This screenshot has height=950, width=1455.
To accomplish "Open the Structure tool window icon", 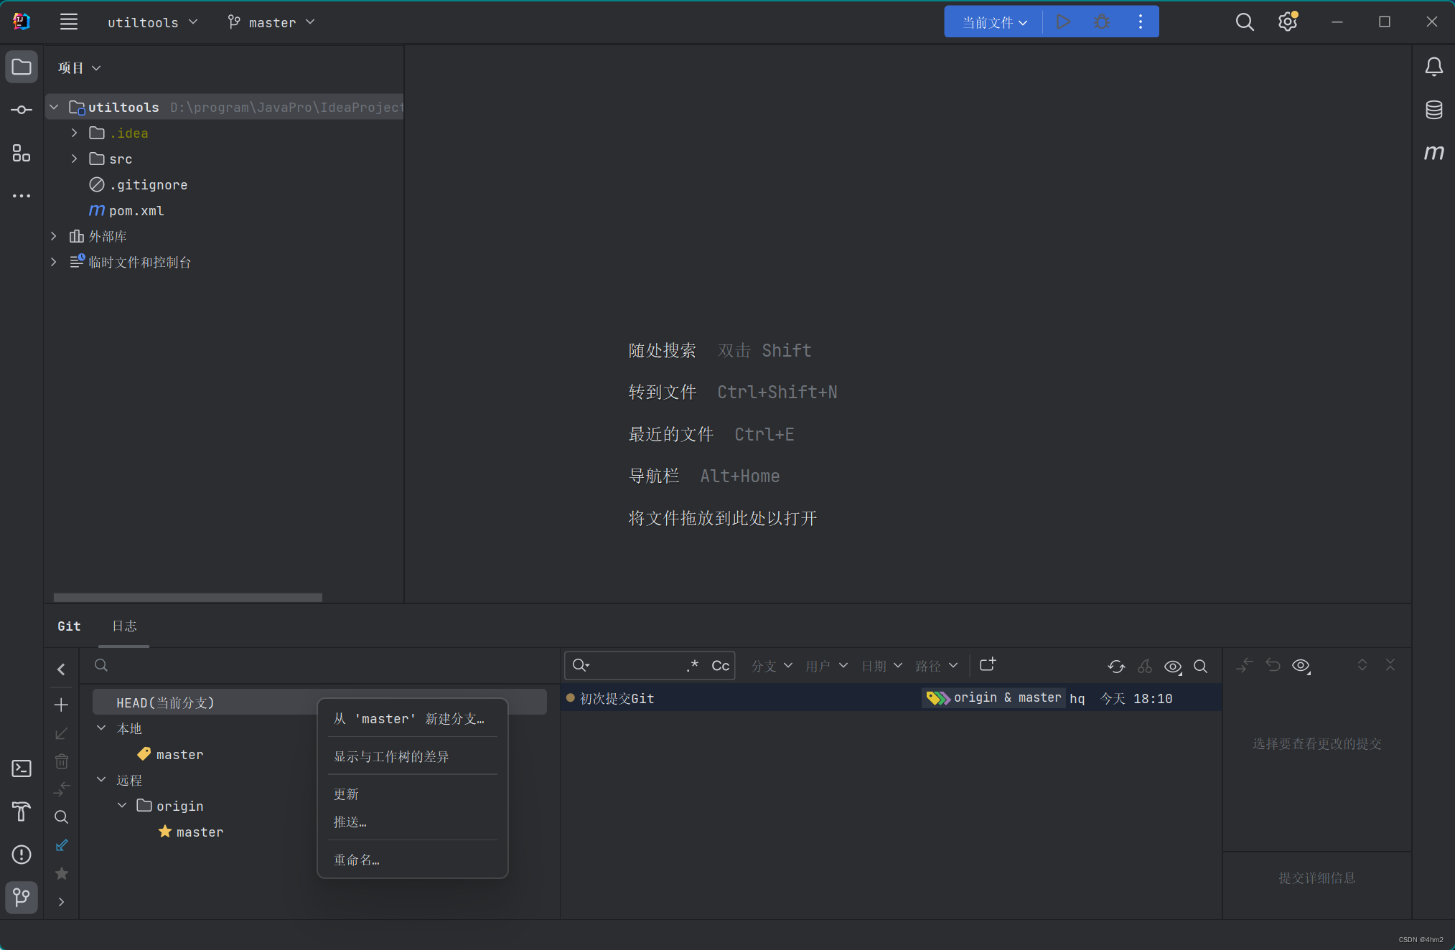I will pos(22,153).
